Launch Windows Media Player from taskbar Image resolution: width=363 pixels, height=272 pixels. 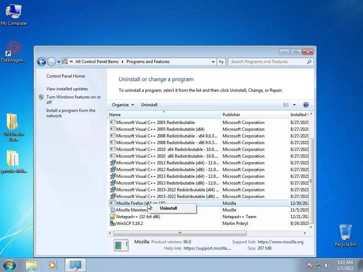52,265
